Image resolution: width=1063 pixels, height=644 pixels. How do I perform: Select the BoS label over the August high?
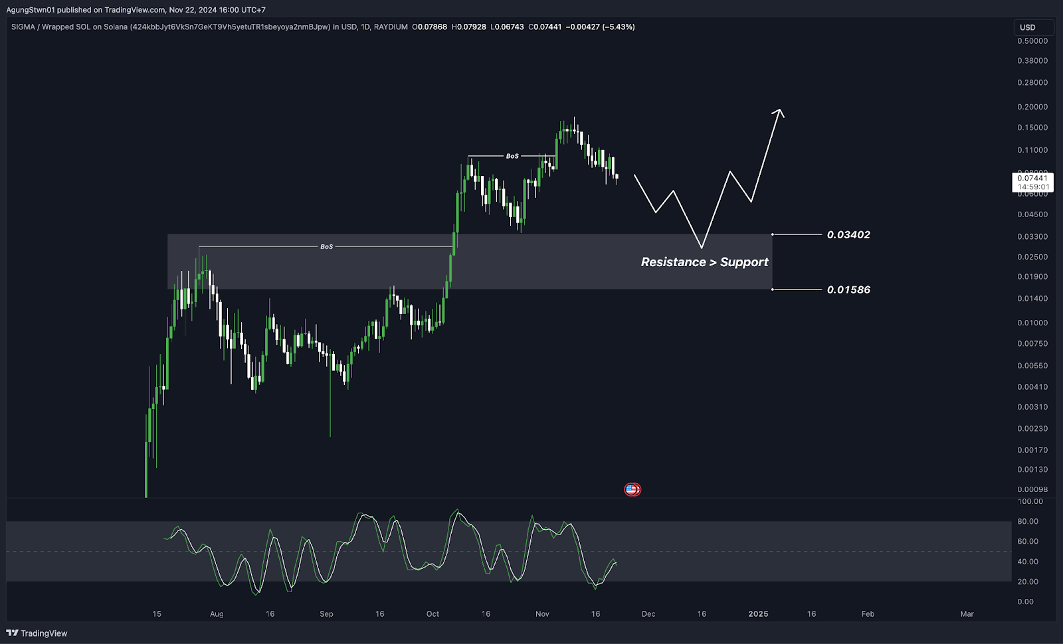coord(326,246)
